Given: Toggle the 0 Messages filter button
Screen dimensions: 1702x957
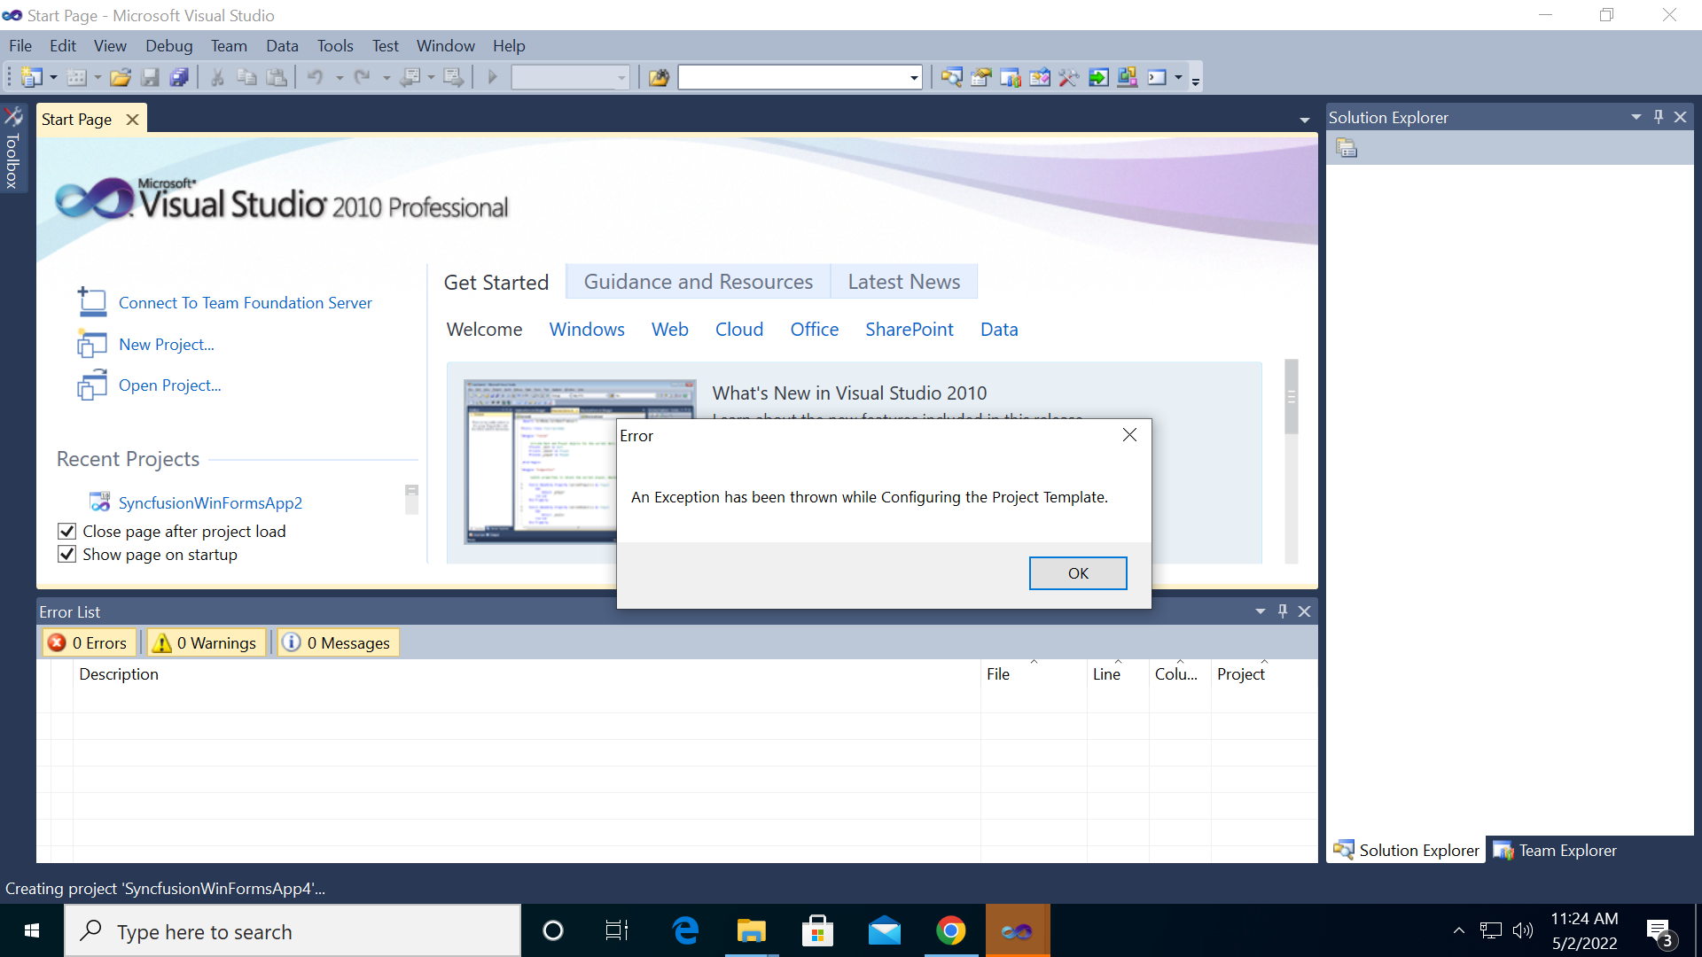Looking at the screenshot, I should [x=338, y=643].
